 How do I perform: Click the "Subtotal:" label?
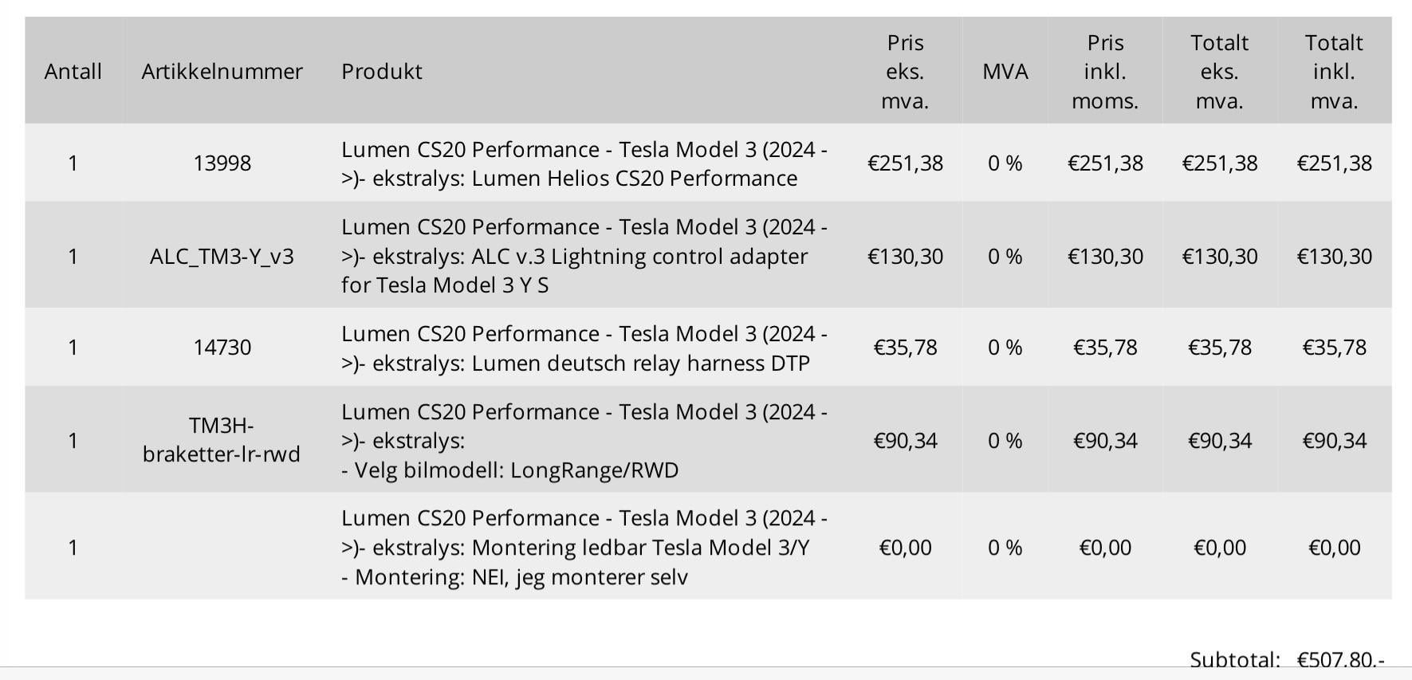pos(1234,659)
